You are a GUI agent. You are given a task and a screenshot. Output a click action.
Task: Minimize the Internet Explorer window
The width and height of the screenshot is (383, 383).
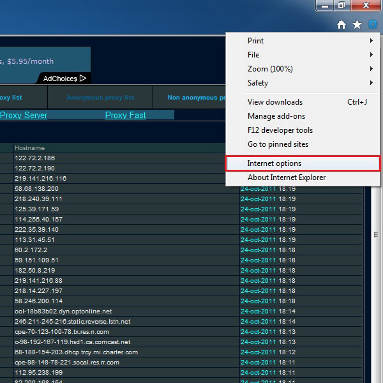pyautogui.click(x=325, y=5)
